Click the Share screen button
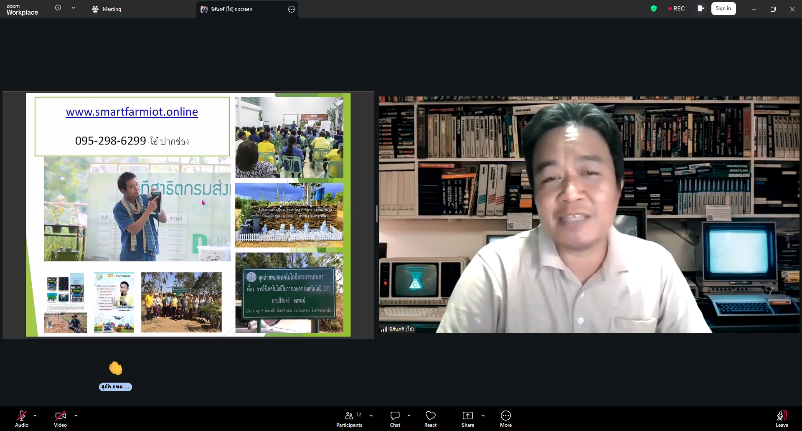Screen dimensions: 802x431 pos(468,419)
